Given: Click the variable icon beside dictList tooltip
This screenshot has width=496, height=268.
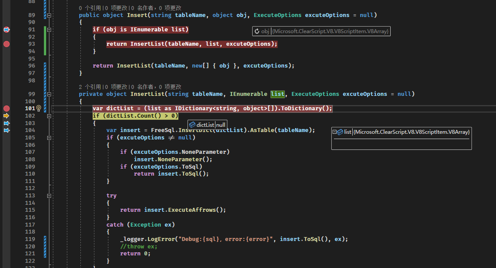Looking at the screenshot, I should click(193, 125).
